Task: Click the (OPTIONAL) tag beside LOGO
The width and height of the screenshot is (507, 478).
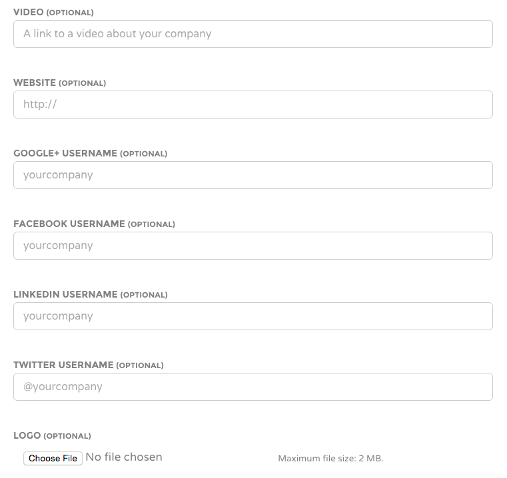Action: click(67, 437)
